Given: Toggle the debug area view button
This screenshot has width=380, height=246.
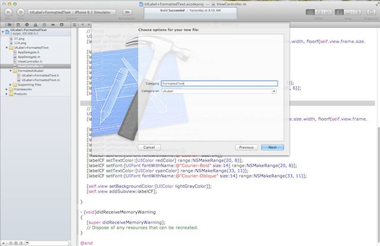Looking at the screenshot, I should [348, 12].
